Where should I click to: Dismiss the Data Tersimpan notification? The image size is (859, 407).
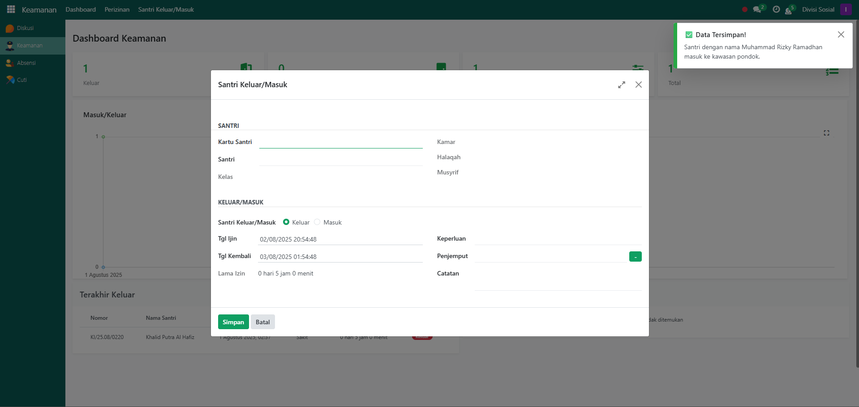pyautogui.click(x=841, y=35)
